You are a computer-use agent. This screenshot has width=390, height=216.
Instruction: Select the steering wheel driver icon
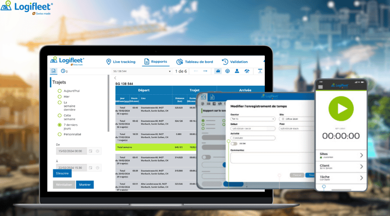227,71
